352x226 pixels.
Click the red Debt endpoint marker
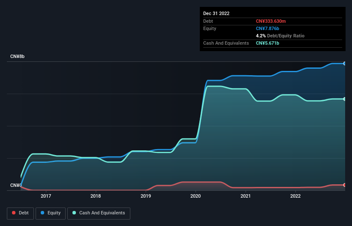click(x=345, y=185)
